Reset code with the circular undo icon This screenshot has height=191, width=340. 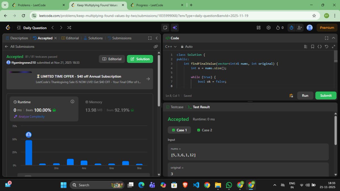coord(326,46)
